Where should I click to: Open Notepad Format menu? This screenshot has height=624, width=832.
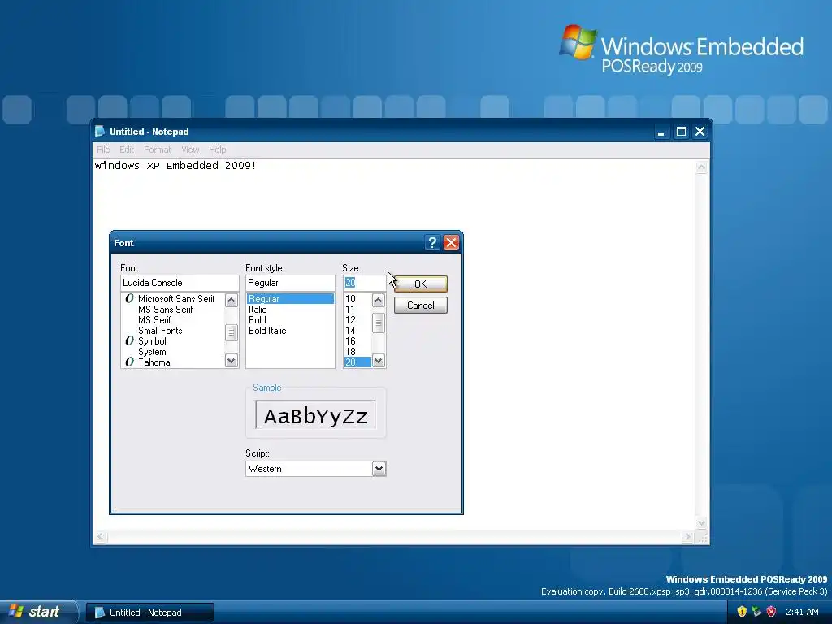(x=158, y=149)
